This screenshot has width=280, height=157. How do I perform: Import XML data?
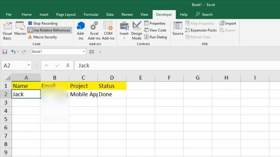(227, 23)
